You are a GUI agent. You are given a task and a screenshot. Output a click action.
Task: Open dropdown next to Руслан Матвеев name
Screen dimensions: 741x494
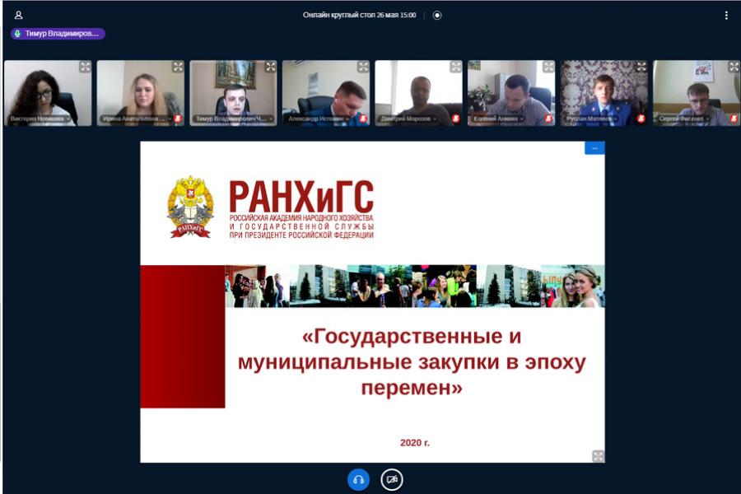point(616,119)
